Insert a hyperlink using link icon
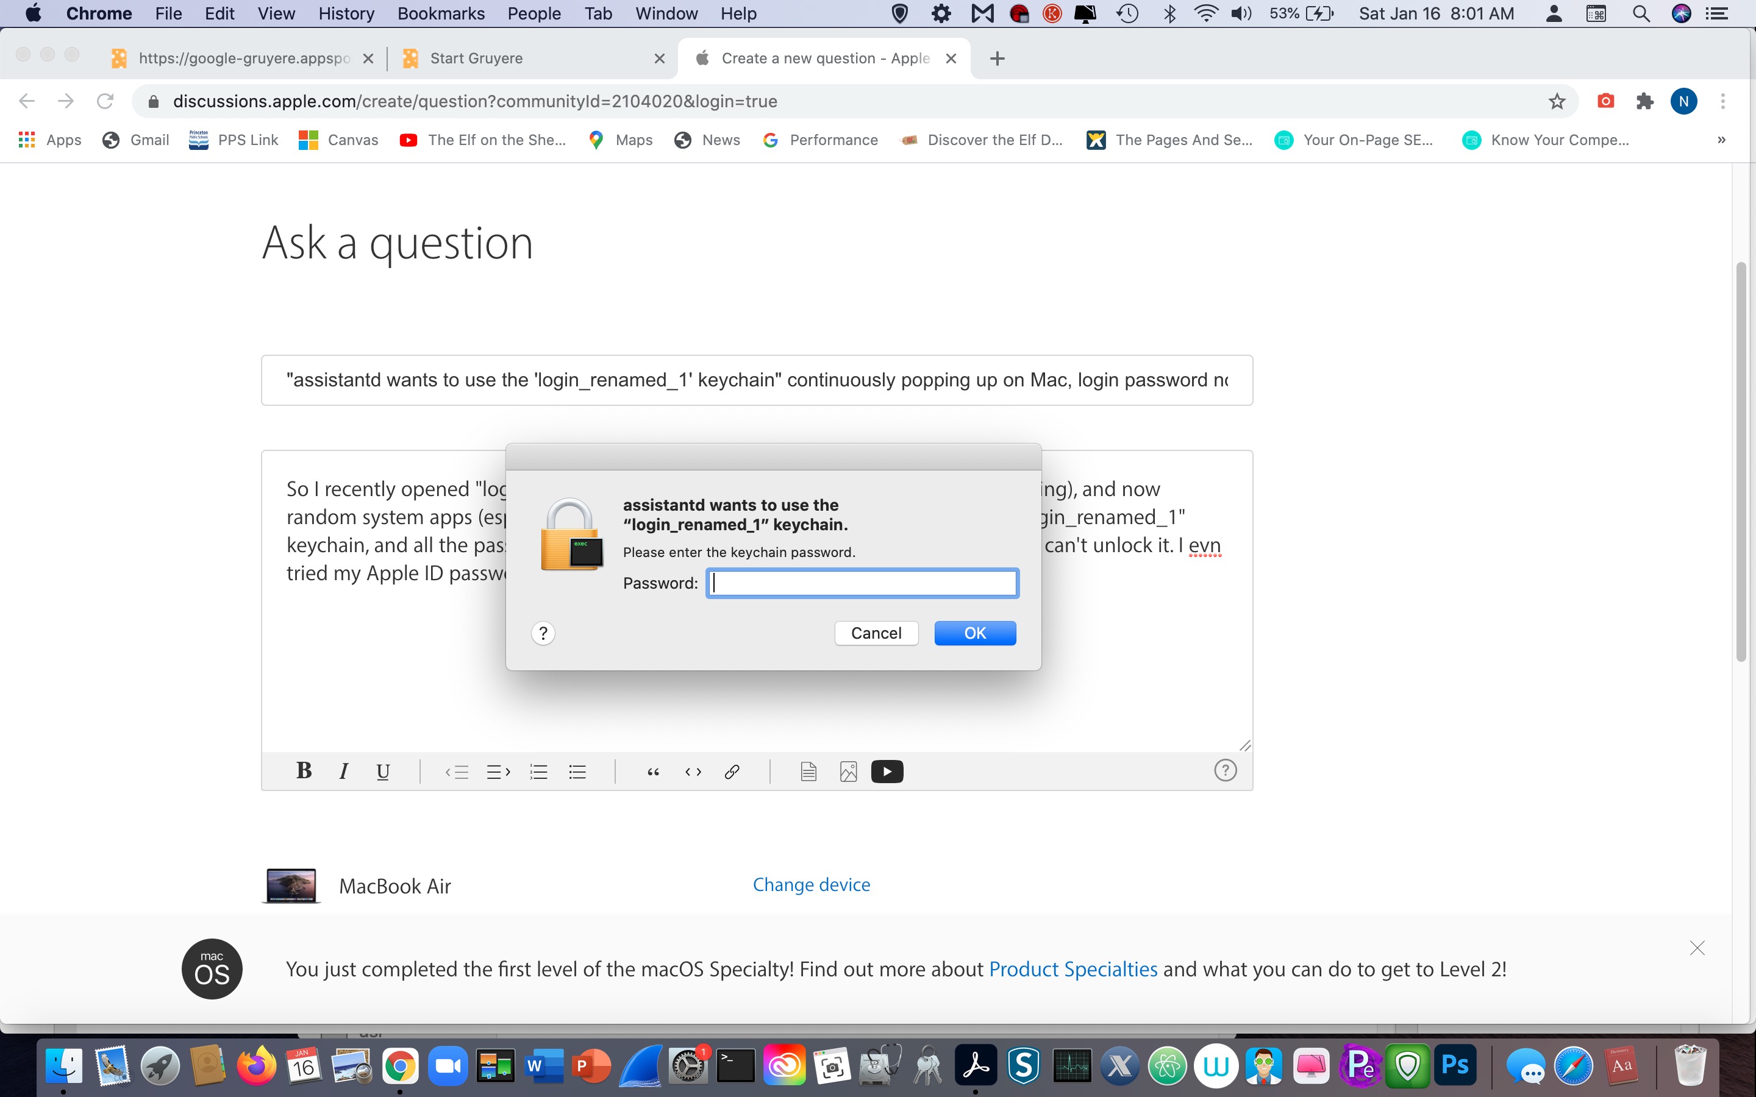The width and height of the screenshot is (1756, 1097). (732, 771)
